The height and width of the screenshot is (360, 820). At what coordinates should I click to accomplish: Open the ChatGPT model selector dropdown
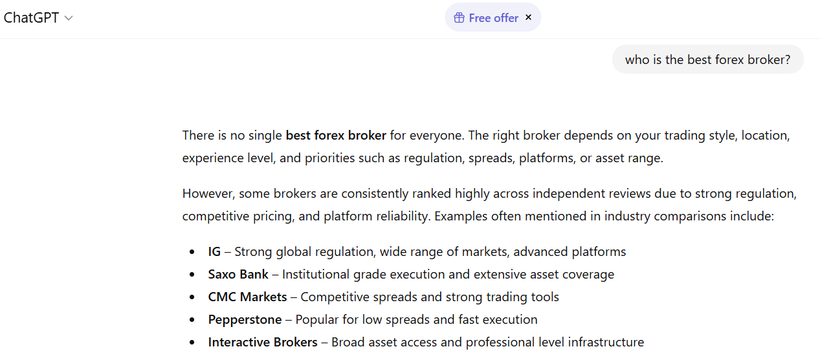pos(38,18)
